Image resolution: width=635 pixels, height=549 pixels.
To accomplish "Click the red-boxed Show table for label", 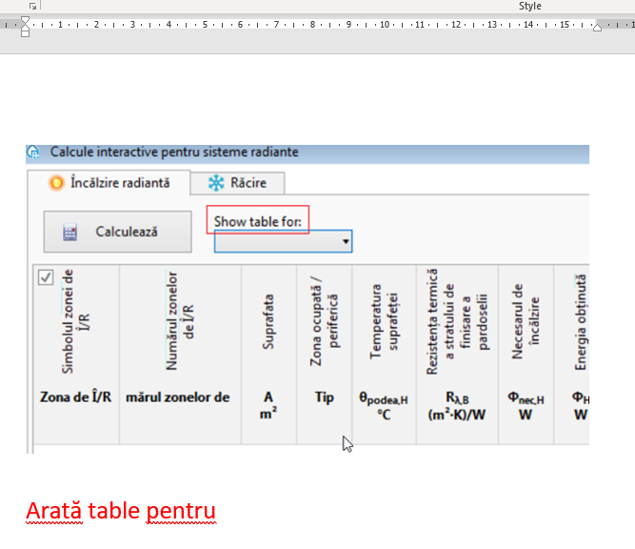I will (x=258, y=221).
